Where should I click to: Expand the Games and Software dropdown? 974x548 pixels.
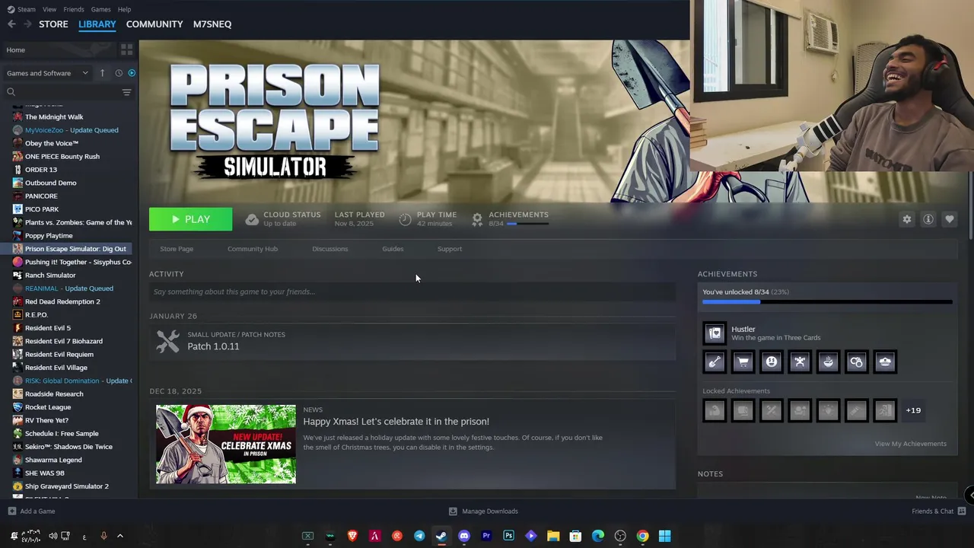[47, 73]
